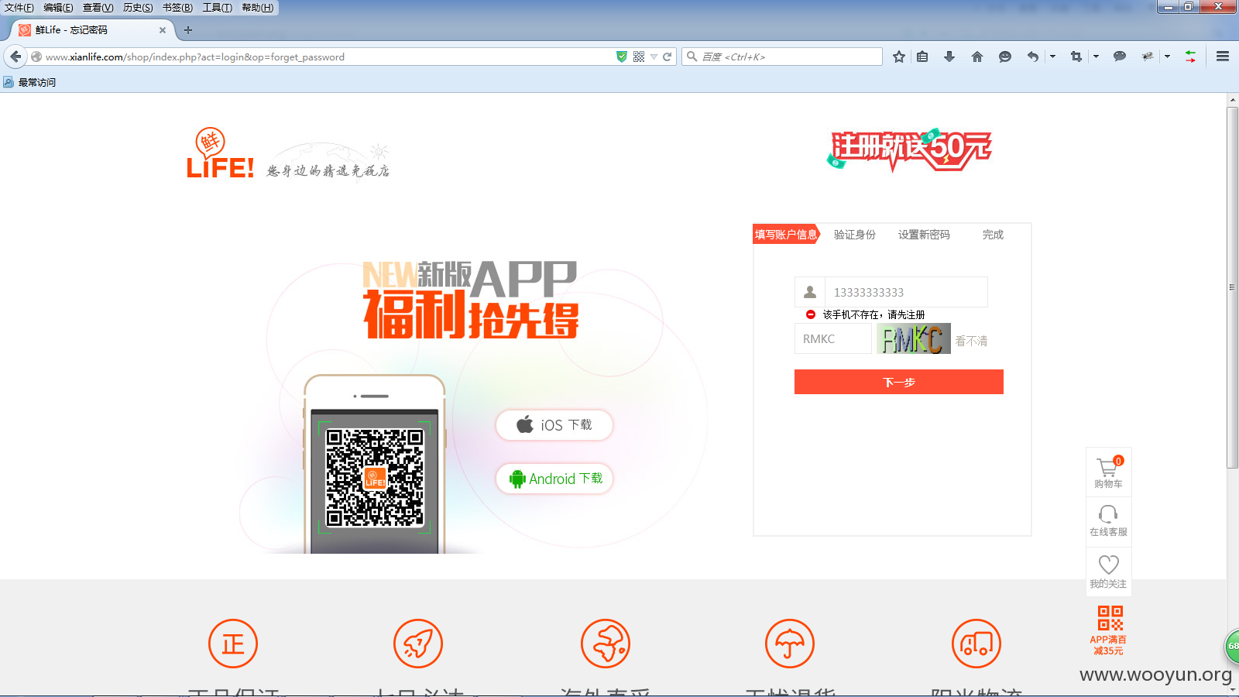Click the world map circle icon
Screen dimensions: 1239x697
coord(606,644)
